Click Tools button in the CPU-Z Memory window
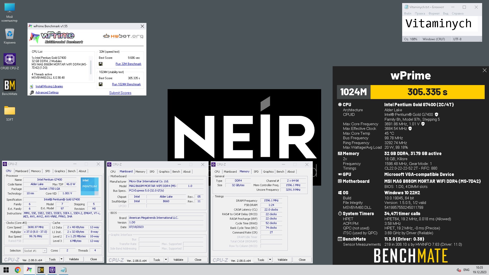Image resolution: width=489 pixels, height=275 pixels. (261, 260)
